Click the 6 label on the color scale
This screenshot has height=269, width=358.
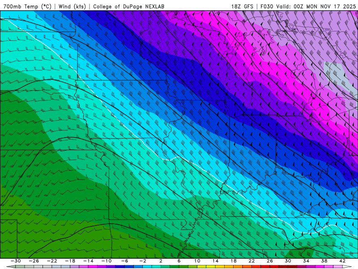pos(179,261)
